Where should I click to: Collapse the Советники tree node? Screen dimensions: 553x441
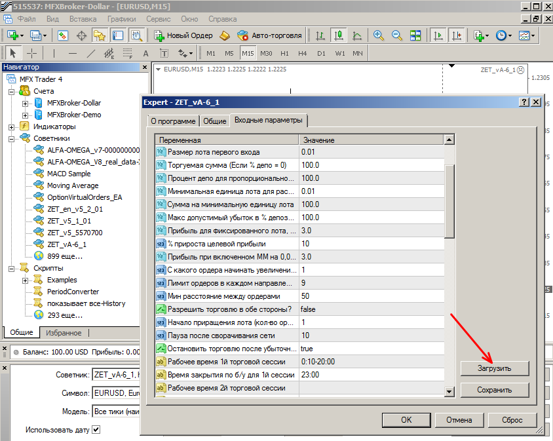point(12,139)
